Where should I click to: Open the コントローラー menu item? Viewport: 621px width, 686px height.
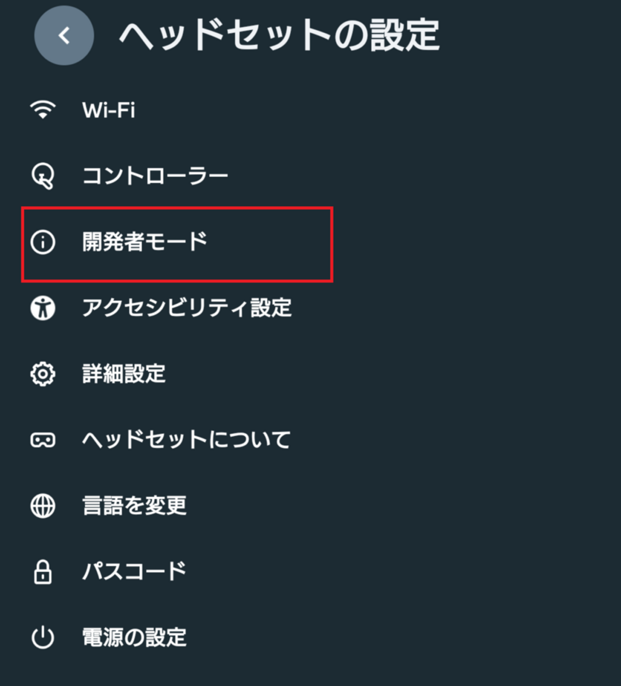155,176
